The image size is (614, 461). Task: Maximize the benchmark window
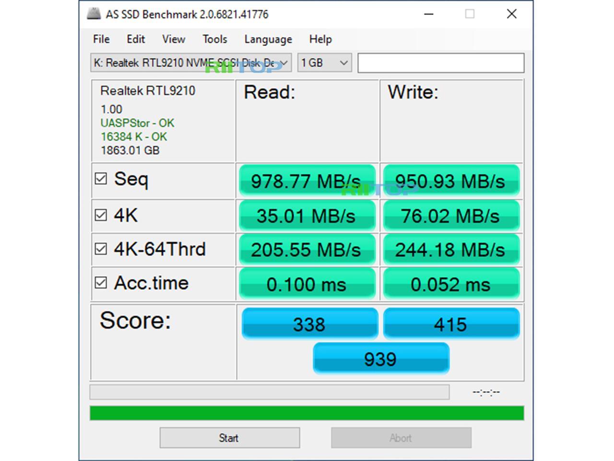point(470,14)
